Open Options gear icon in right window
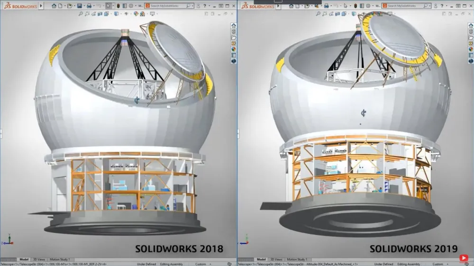474x266 pixels. (368, 6)
